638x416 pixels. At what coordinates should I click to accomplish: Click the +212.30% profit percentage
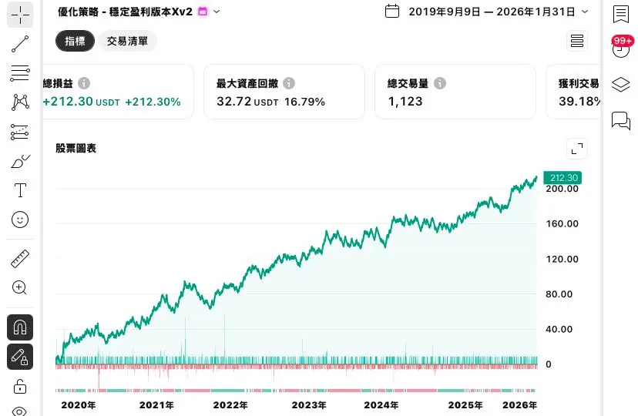point(153,102)
